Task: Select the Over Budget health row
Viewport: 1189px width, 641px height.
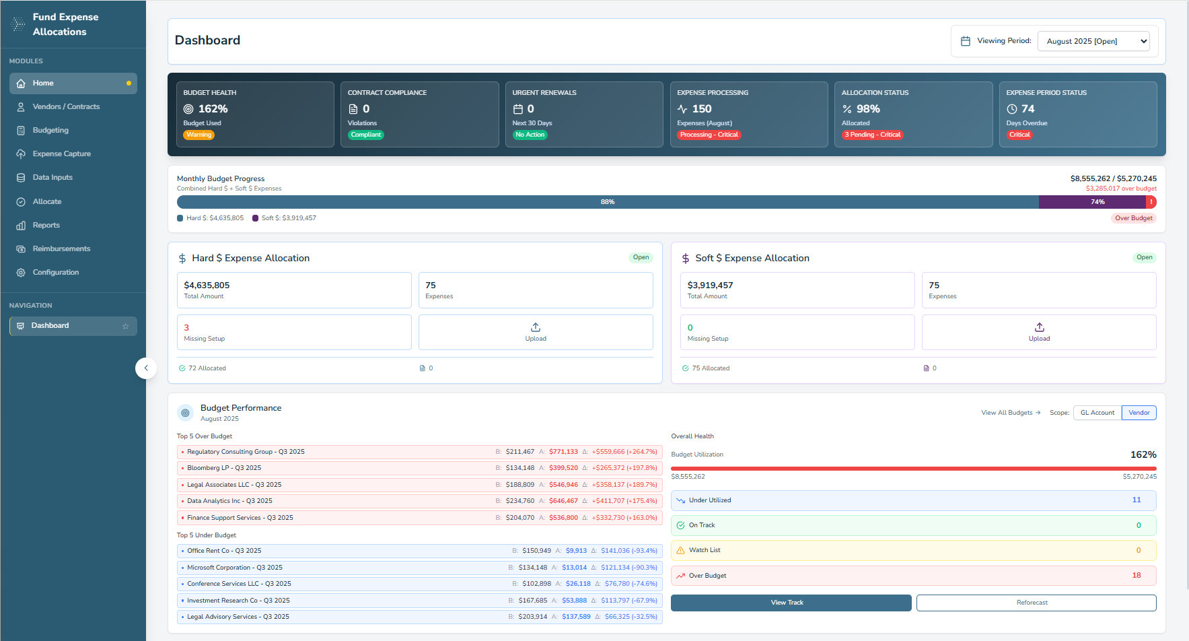Action: pos(913,576)
